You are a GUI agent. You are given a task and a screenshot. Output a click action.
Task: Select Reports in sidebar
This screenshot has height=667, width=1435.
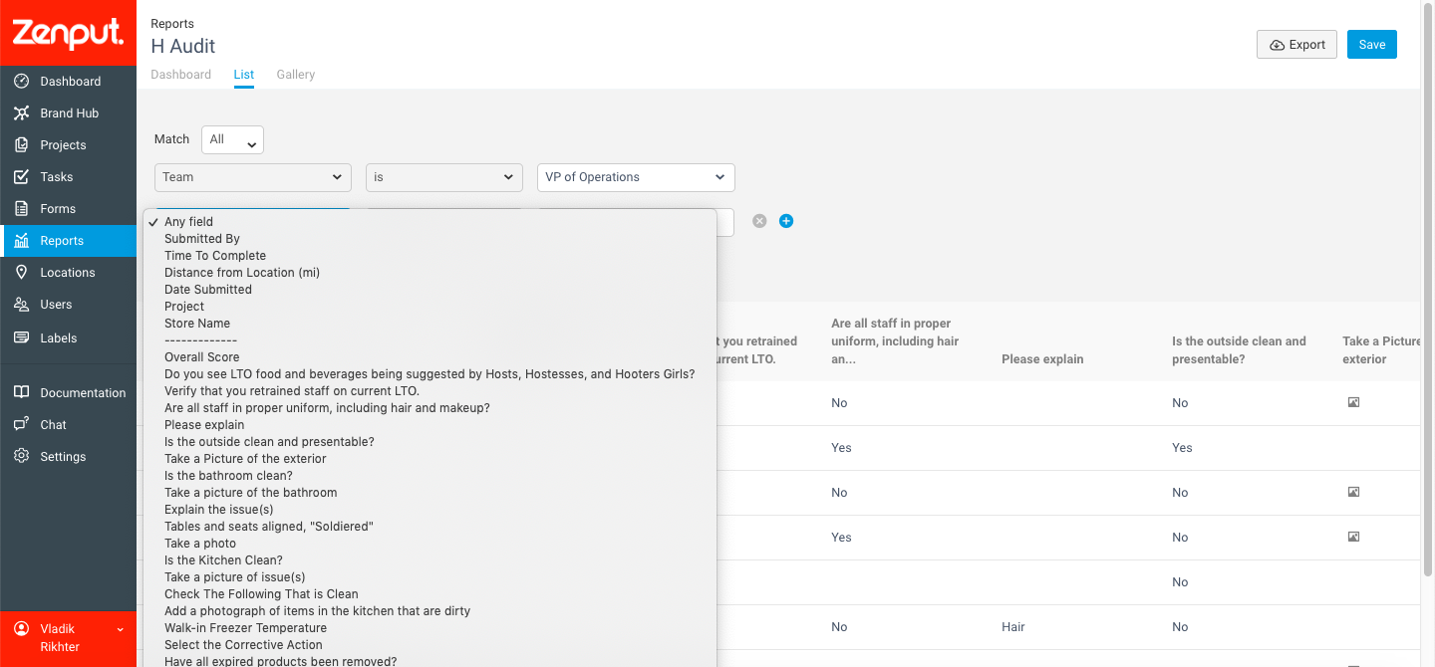point(68,241)
